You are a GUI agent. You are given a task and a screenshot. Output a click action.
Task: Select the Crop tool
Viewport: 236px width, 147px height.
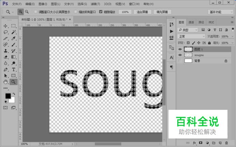point(5,38)
